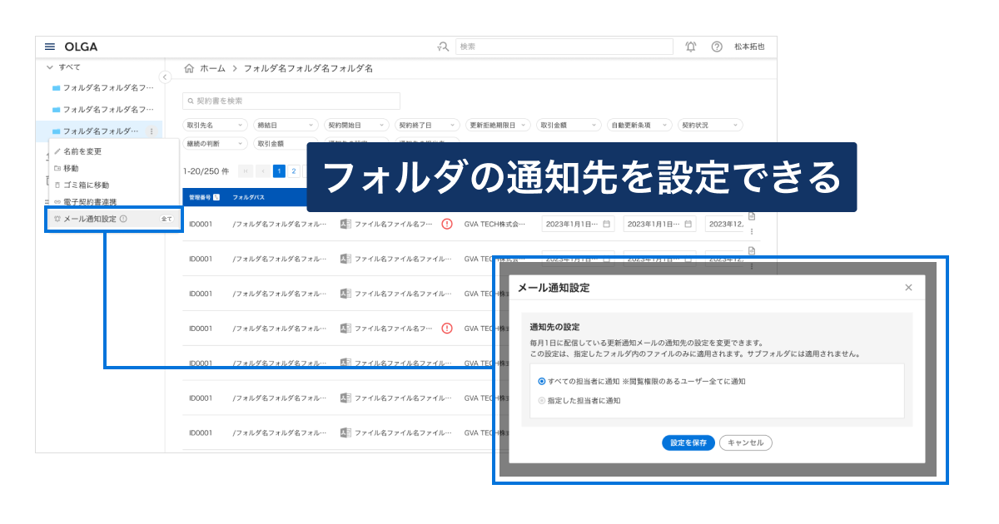The height and width of the screenshot is (524, 999).
Task: Select 指定した担当者に通知 radio option
Action: 542,401
